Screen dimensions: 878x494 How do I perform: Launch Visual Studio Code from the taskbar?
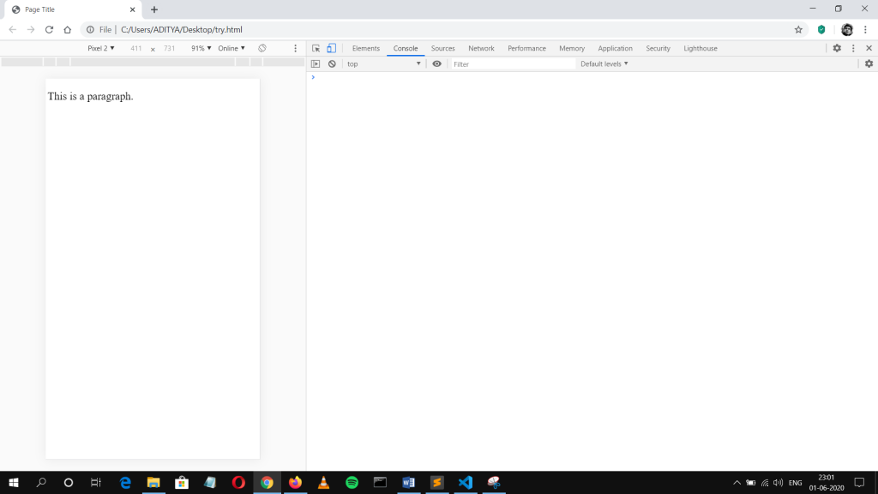click(x=466, y=483)
